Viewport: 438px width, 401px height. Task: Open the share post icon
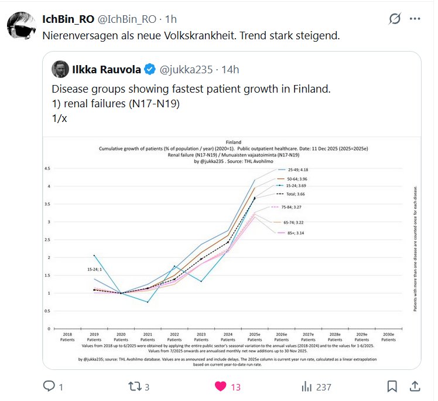pyautogui.click(x=414, y=386)
